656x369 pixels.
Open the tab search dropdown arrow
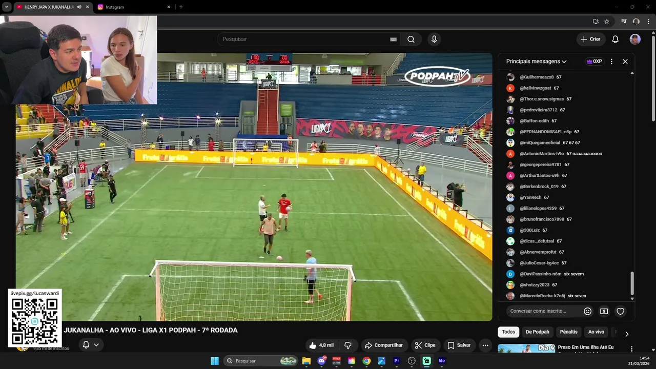pyautogui.click(x=7, y=7)
